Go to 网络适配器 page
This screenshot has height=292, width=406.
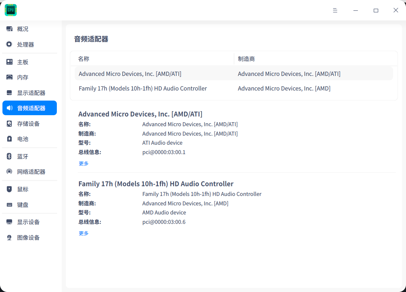pyautogui.click(x=30, y=172)
